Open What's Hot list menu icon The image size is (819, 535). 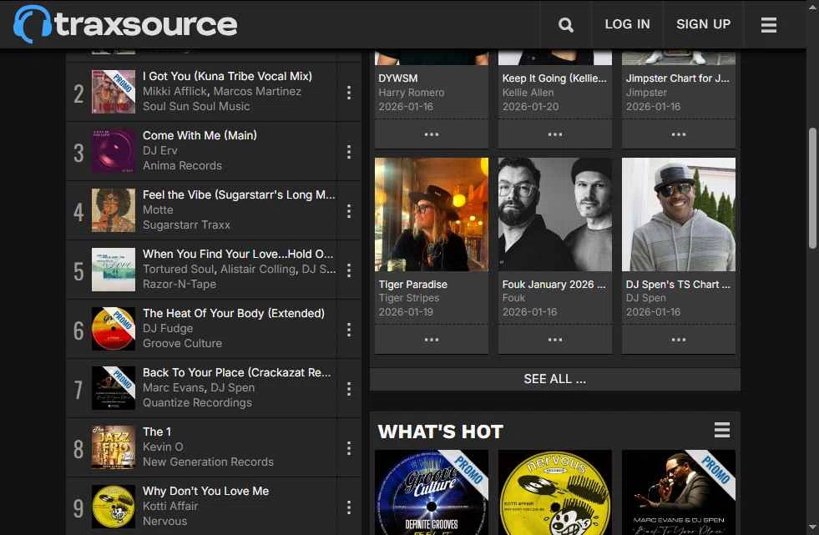722,430
